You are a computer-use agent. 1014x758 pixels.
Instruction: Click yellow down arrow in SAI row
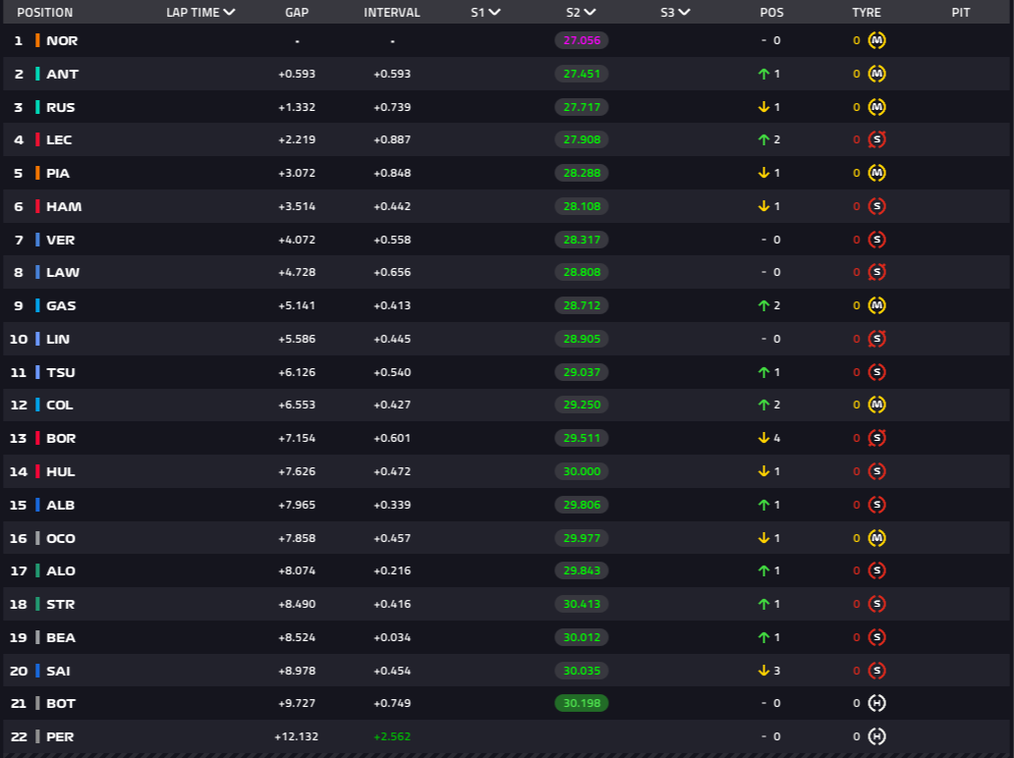tap(763, 671)
